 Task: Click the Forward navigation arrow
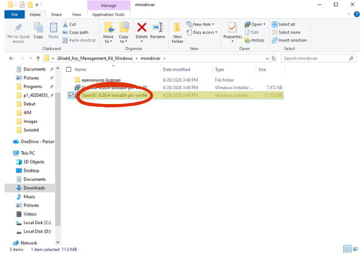22,58
